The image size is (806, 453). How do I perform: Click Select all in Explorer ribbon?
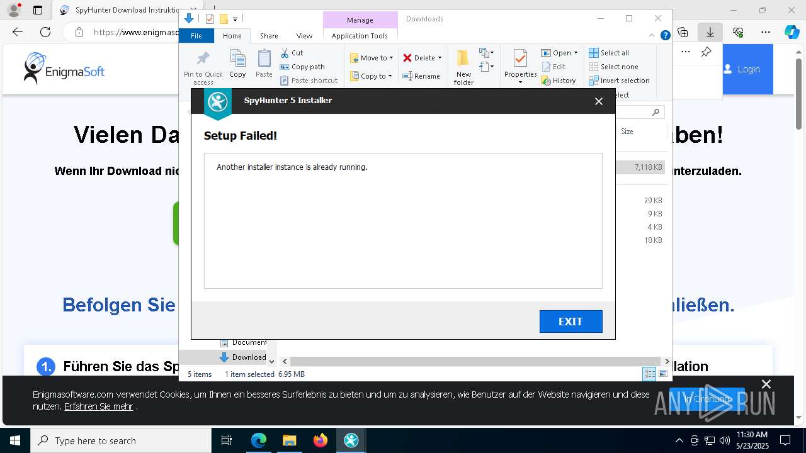609,53
